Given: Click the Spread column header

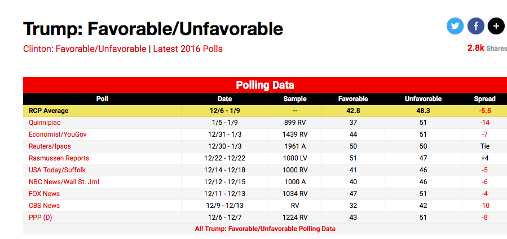Looking at the screenshot, I should (484, 99).
